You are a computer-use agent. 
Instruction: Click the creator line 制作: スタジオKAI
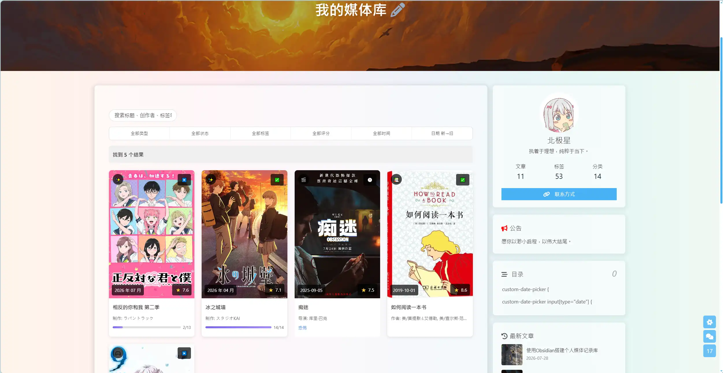(x=223, y=318)
